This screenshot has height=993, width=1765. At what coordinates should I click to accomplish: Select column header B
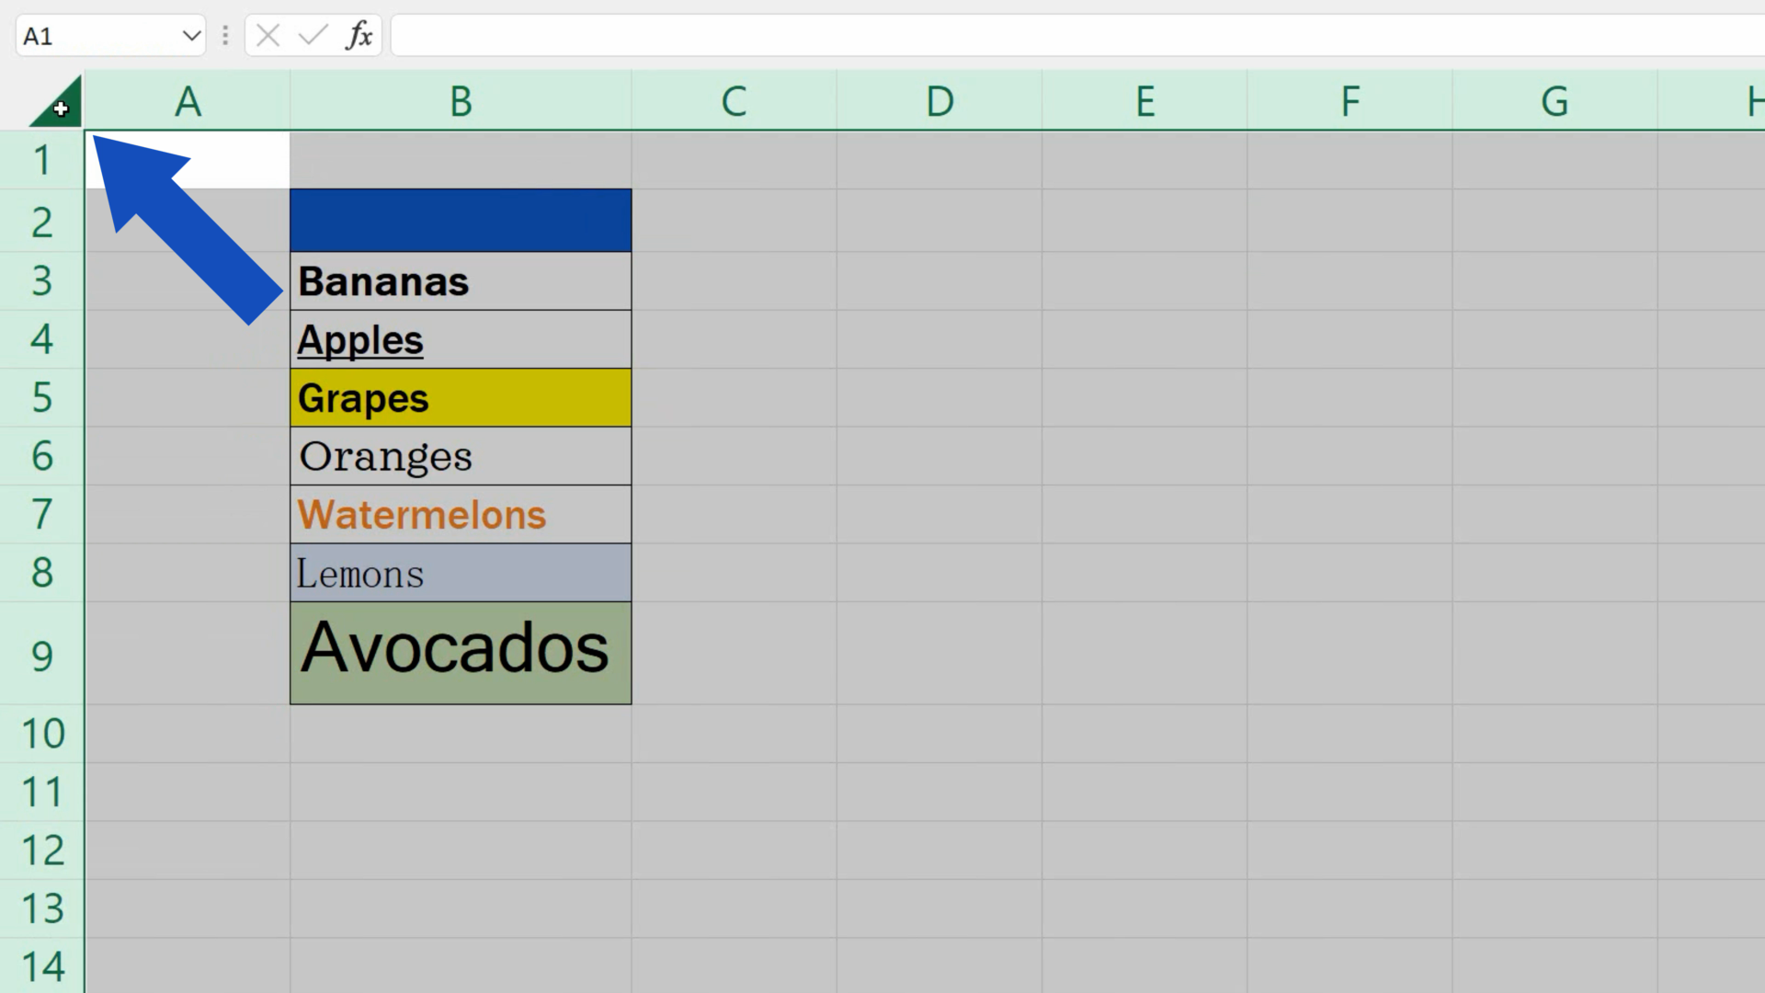point(460,101)
